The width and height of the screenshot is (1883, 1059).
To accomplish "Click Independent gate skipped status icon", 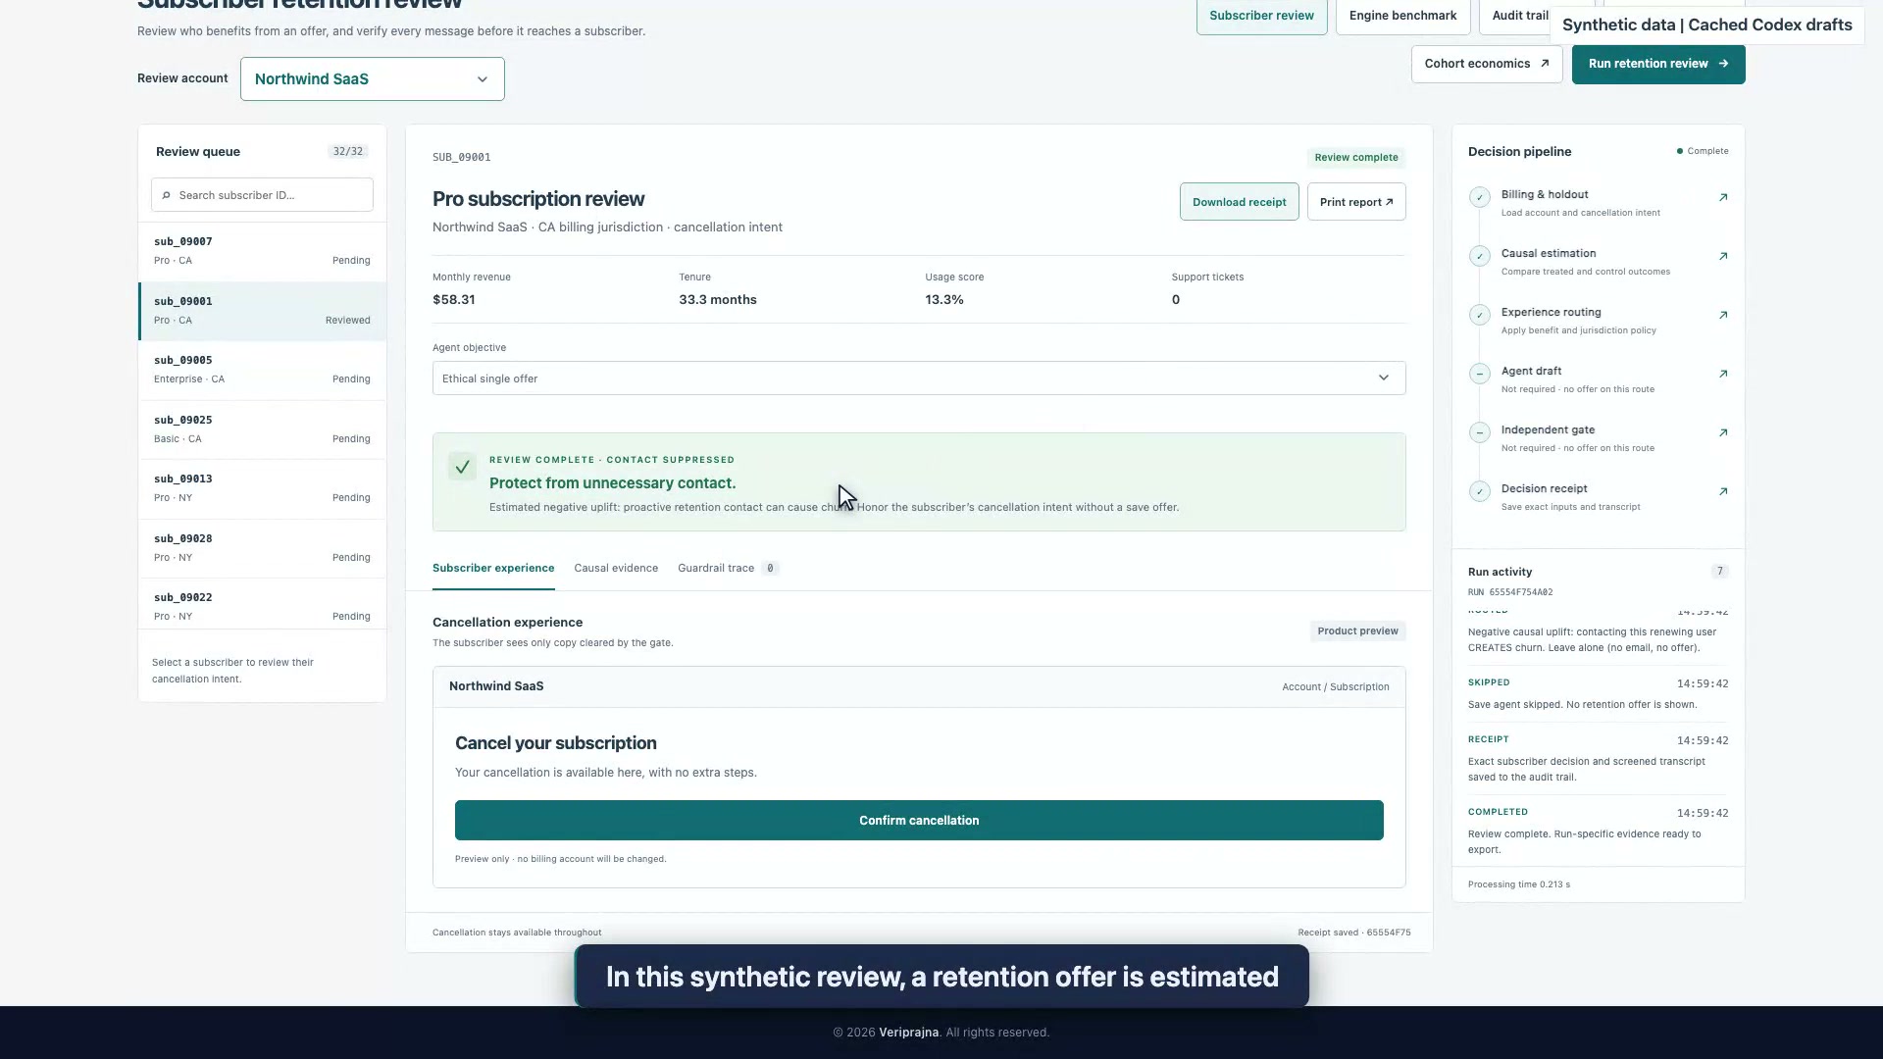I will pyautogui.click(x=1480, y=432).
